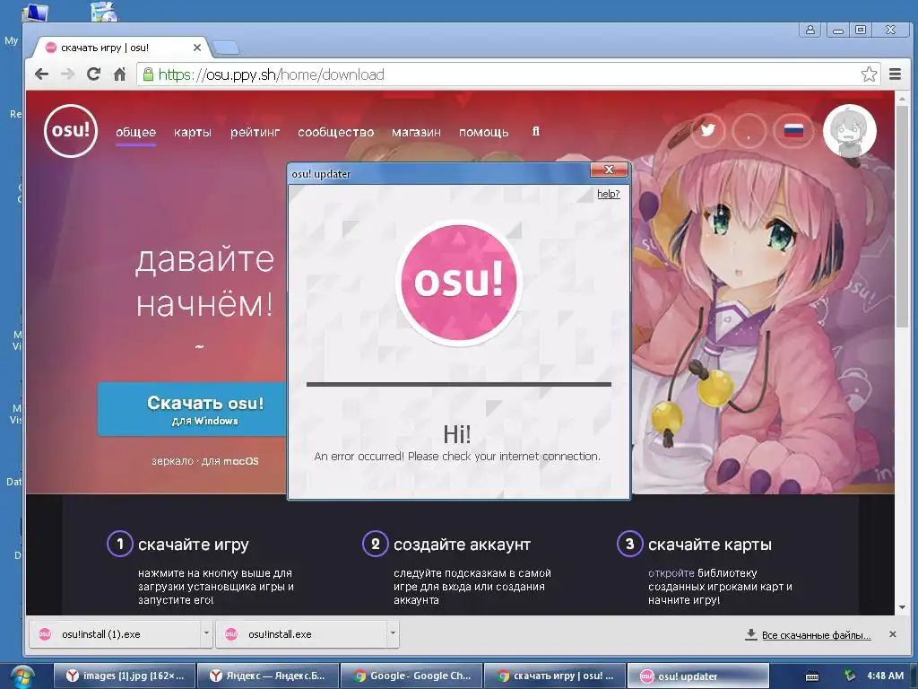This screenshot has width=918, height=689.
Task: Open the карты navigation menu
Action: pos(193,133)
